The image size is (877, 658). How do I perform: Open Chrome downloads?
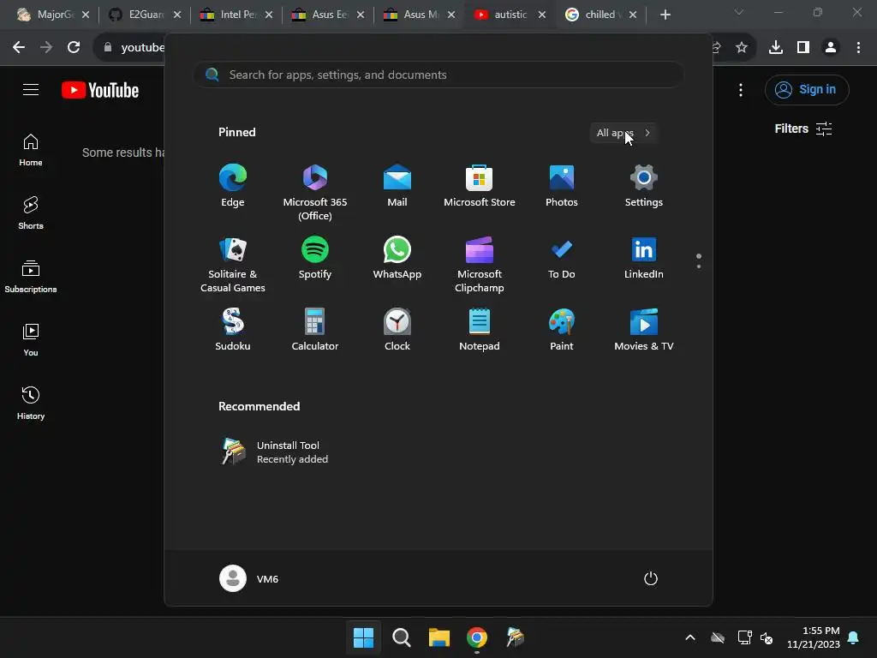click(776, 48)
